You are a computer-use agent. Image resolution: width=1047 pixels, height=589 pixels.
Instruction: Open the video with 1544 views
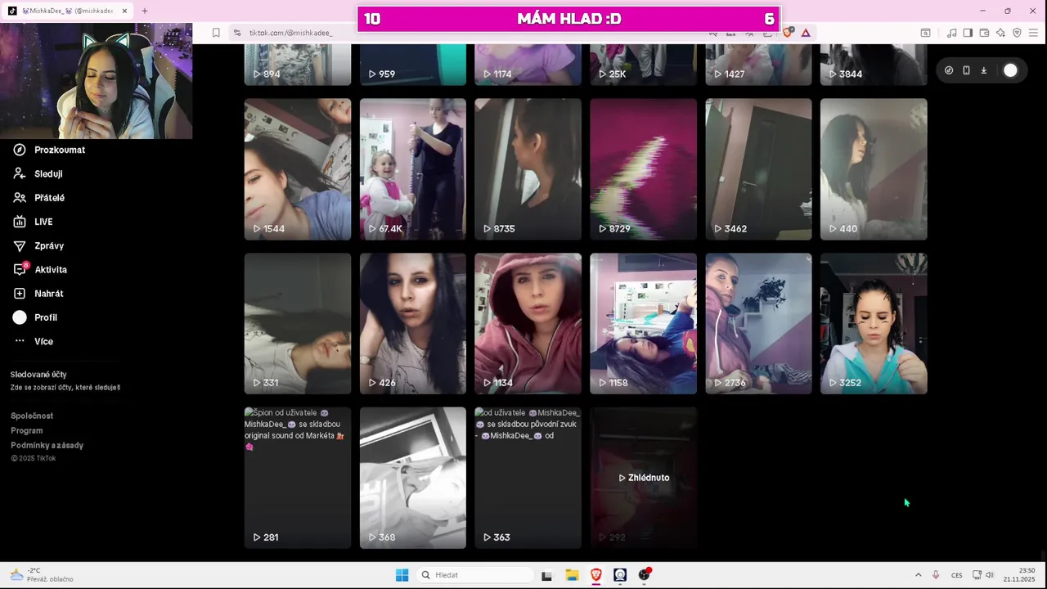click(x=298, y=169)
